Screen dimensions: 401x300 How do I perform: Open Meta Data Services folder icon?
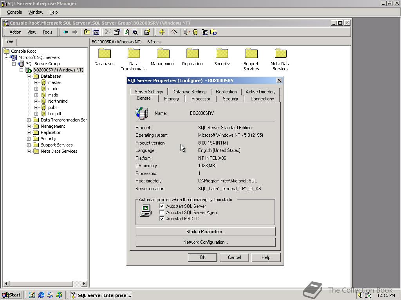[x=280, y=53]
